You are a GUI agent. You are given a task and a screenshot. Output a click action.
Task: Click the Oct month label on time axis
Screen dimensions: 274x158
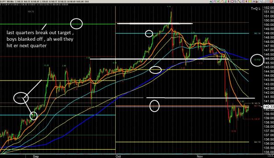118,156
